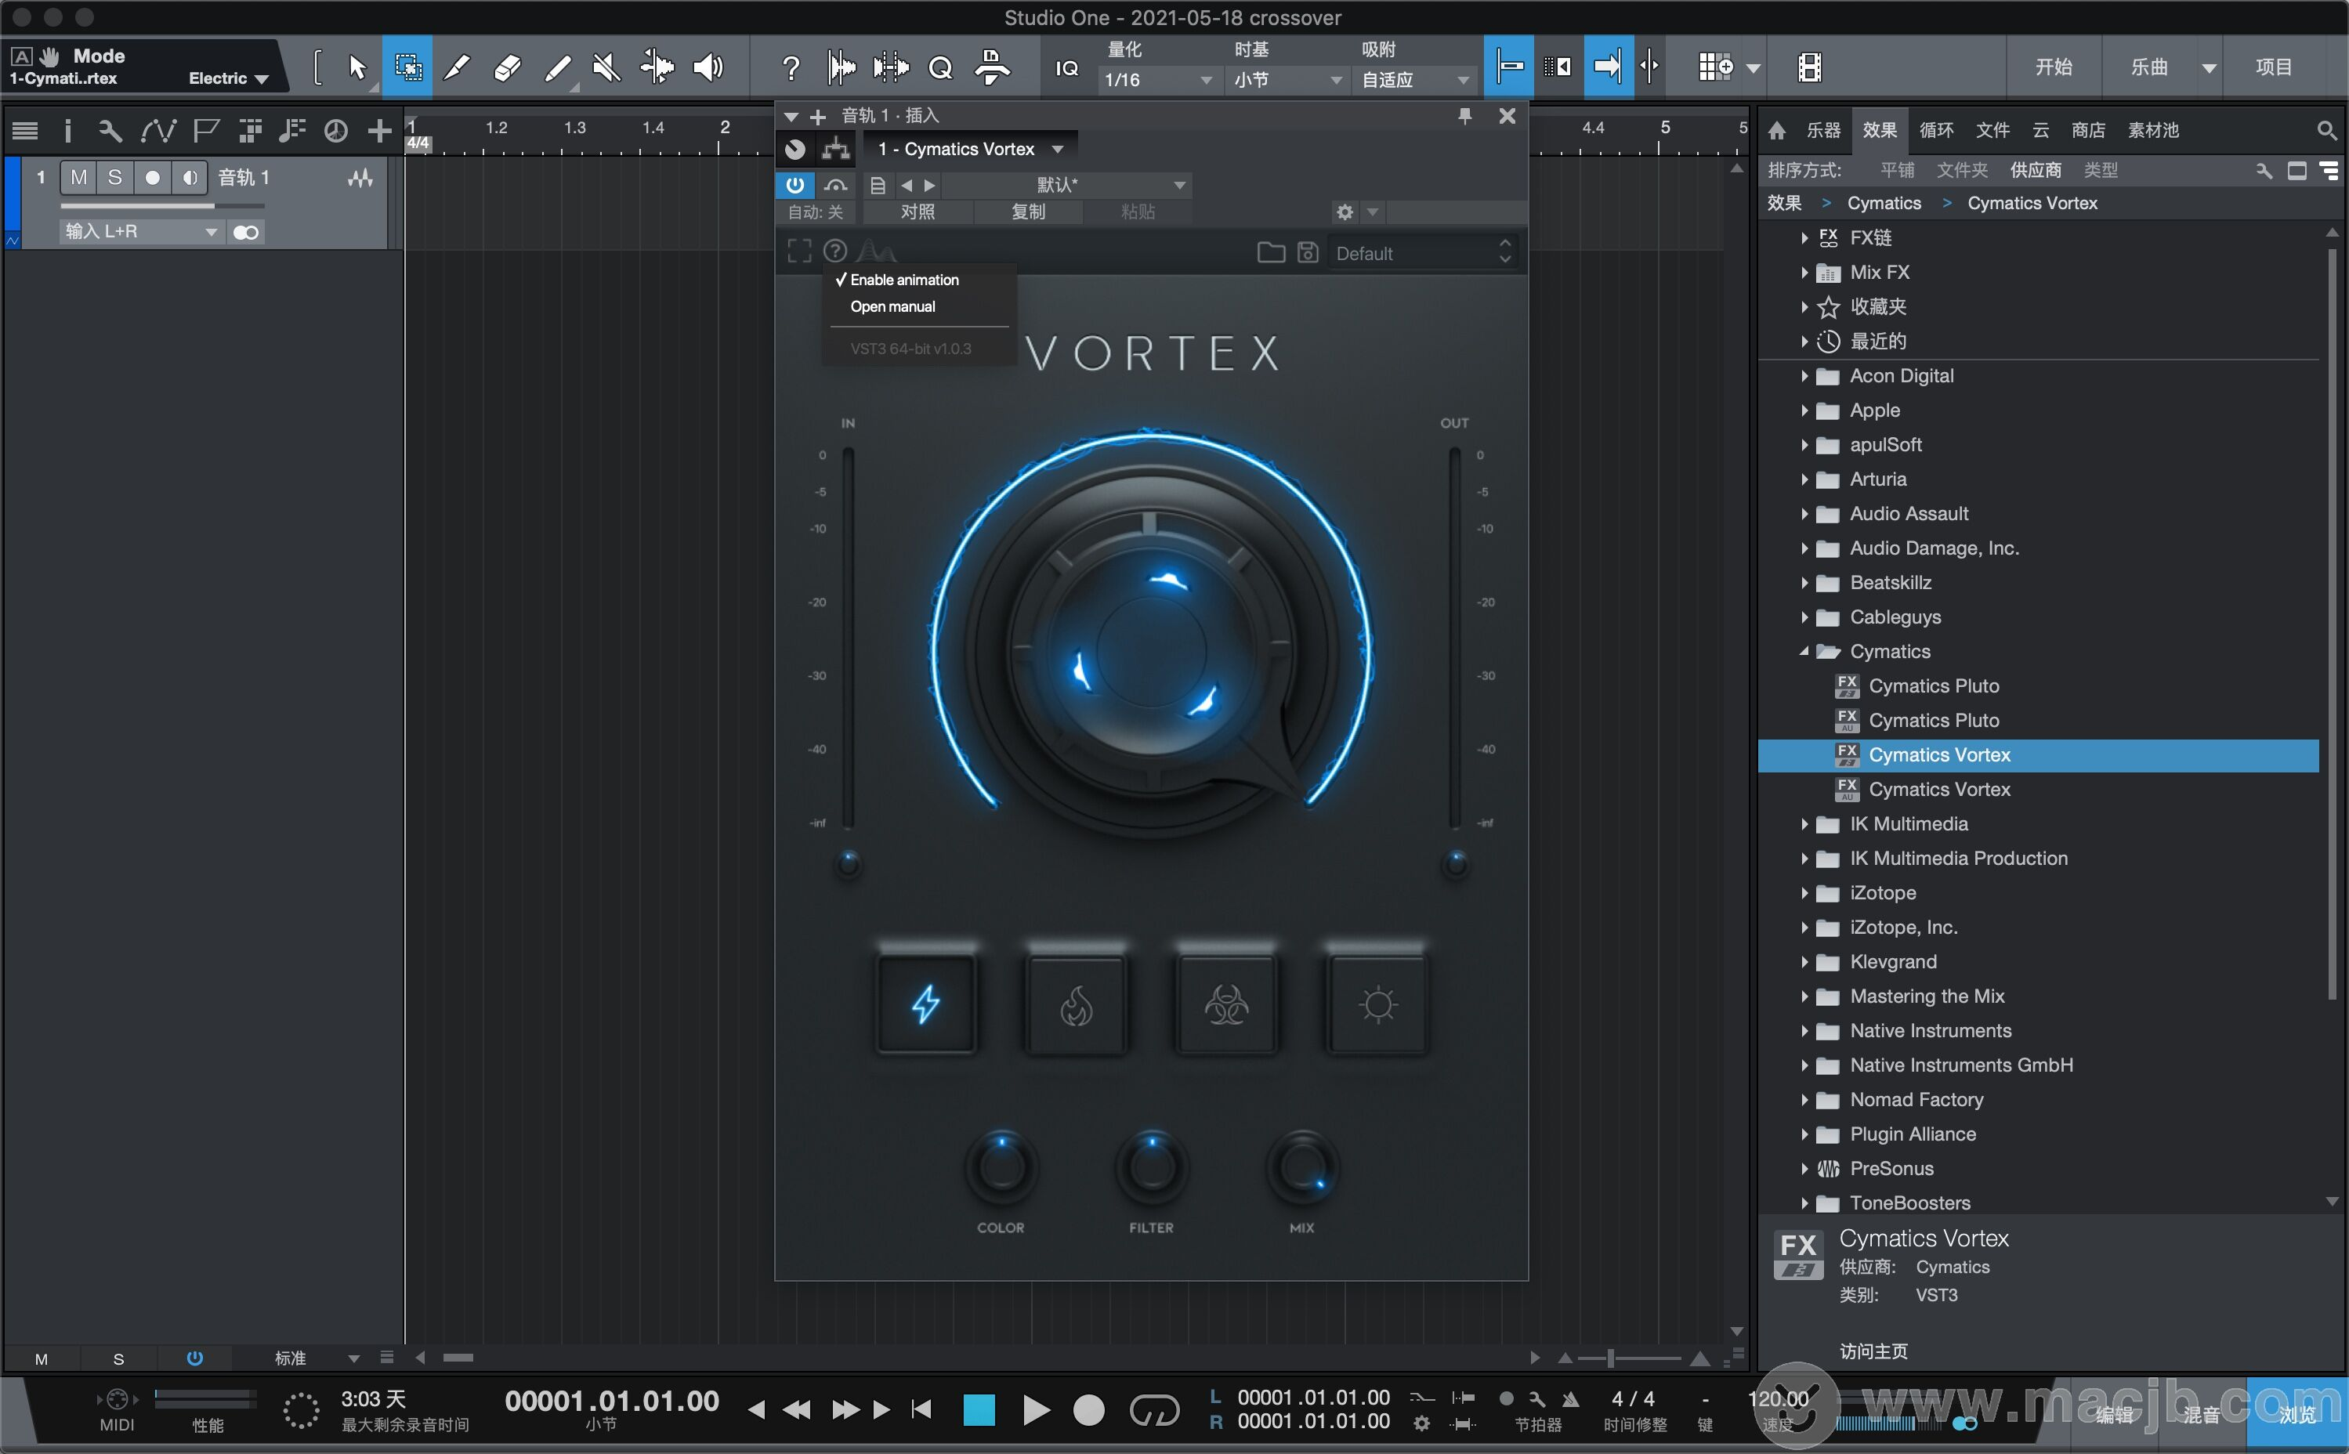
Task: Click Open manual menu item
Action: pos(892,307)
